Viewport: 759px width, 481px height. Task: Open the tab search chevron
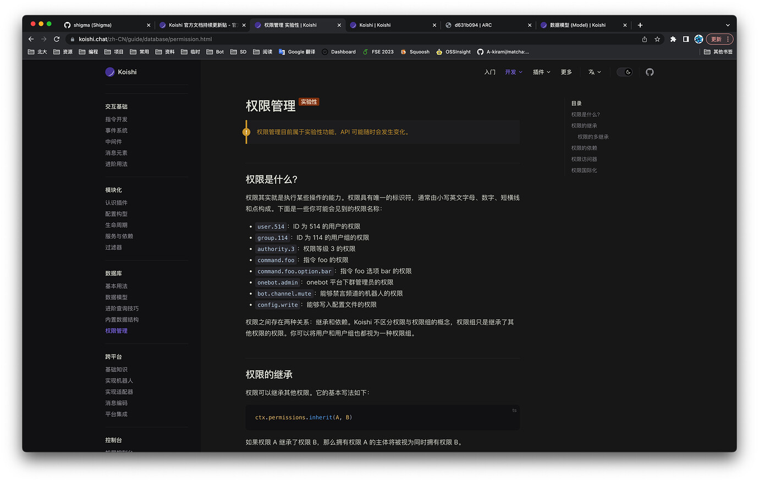[x=727, y=25]
